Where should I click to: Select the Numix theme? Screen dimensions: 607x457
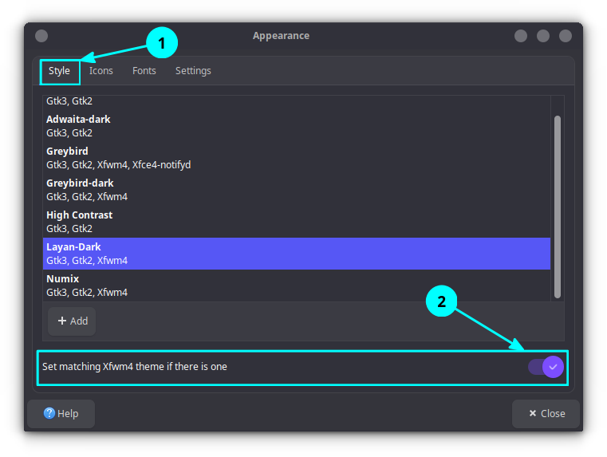[x=297, y=286]
